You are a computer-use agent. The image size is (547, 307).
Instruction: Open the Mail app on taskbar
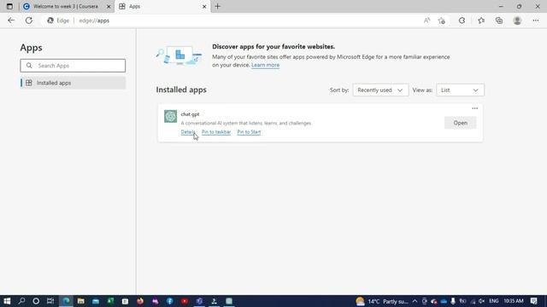[96, 301]
